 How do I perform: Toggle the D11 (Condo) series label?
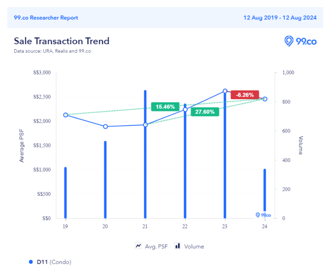[54, 262]
